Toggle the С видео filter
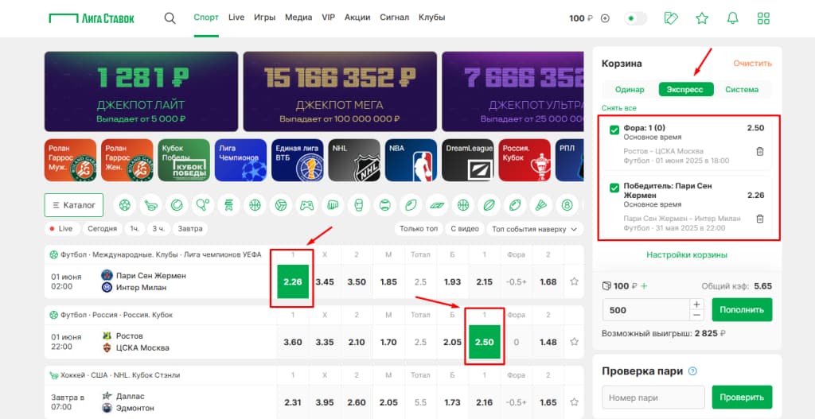The height and width of the screenshot is (419, 815). [x=464, y=229]
